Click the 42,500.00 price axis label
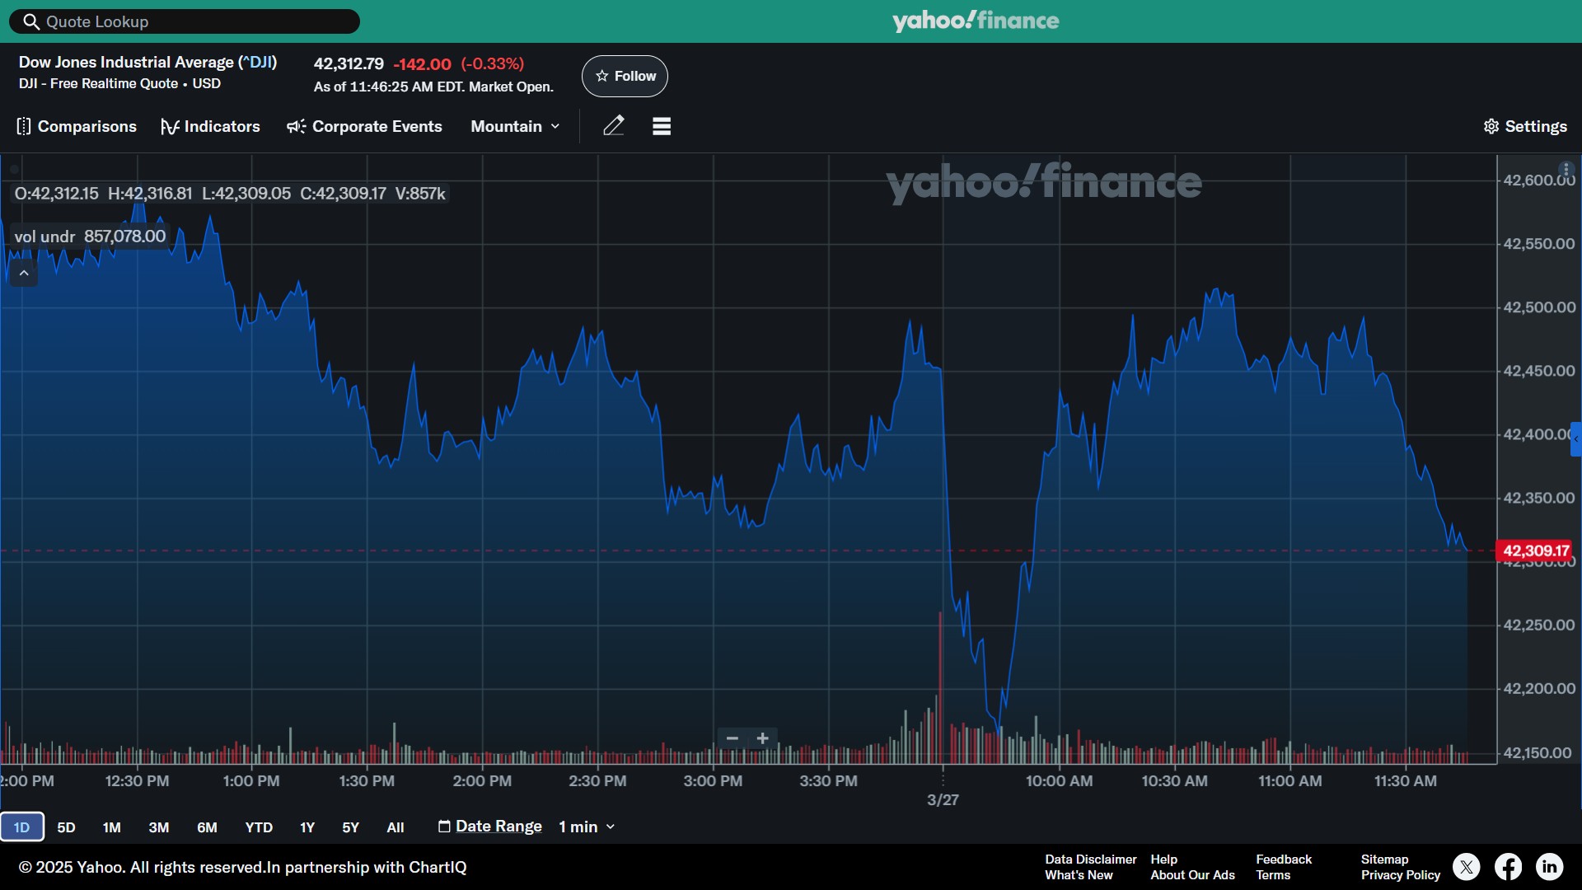The height and width of the screenshot is (890, 1582). pos(1538,307)
